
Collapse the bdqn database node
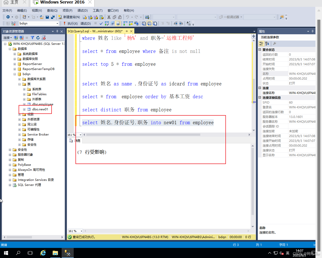point(15,74)
